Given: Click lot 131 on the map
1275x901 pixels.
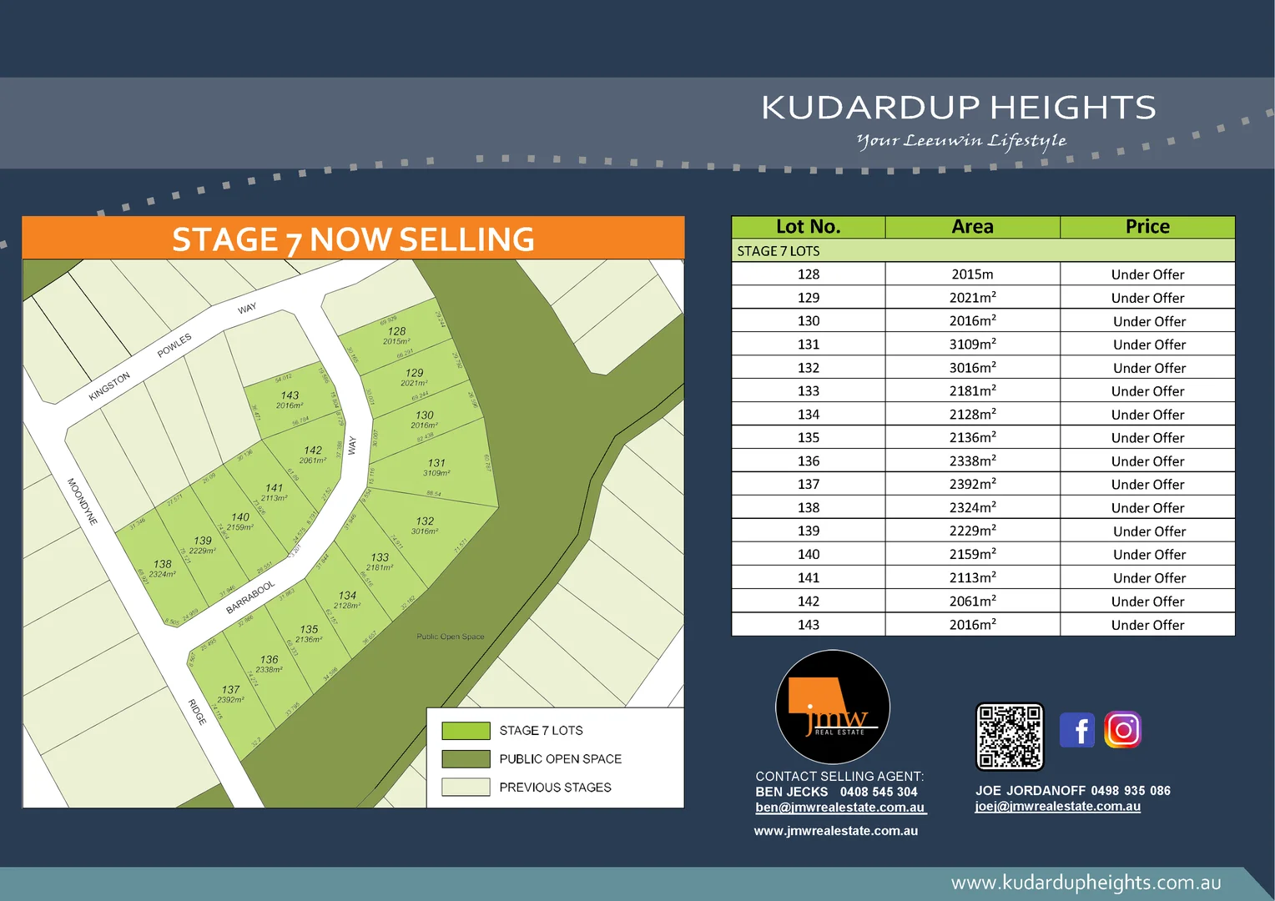Looking at the screenshot, I should click(436, 467).
